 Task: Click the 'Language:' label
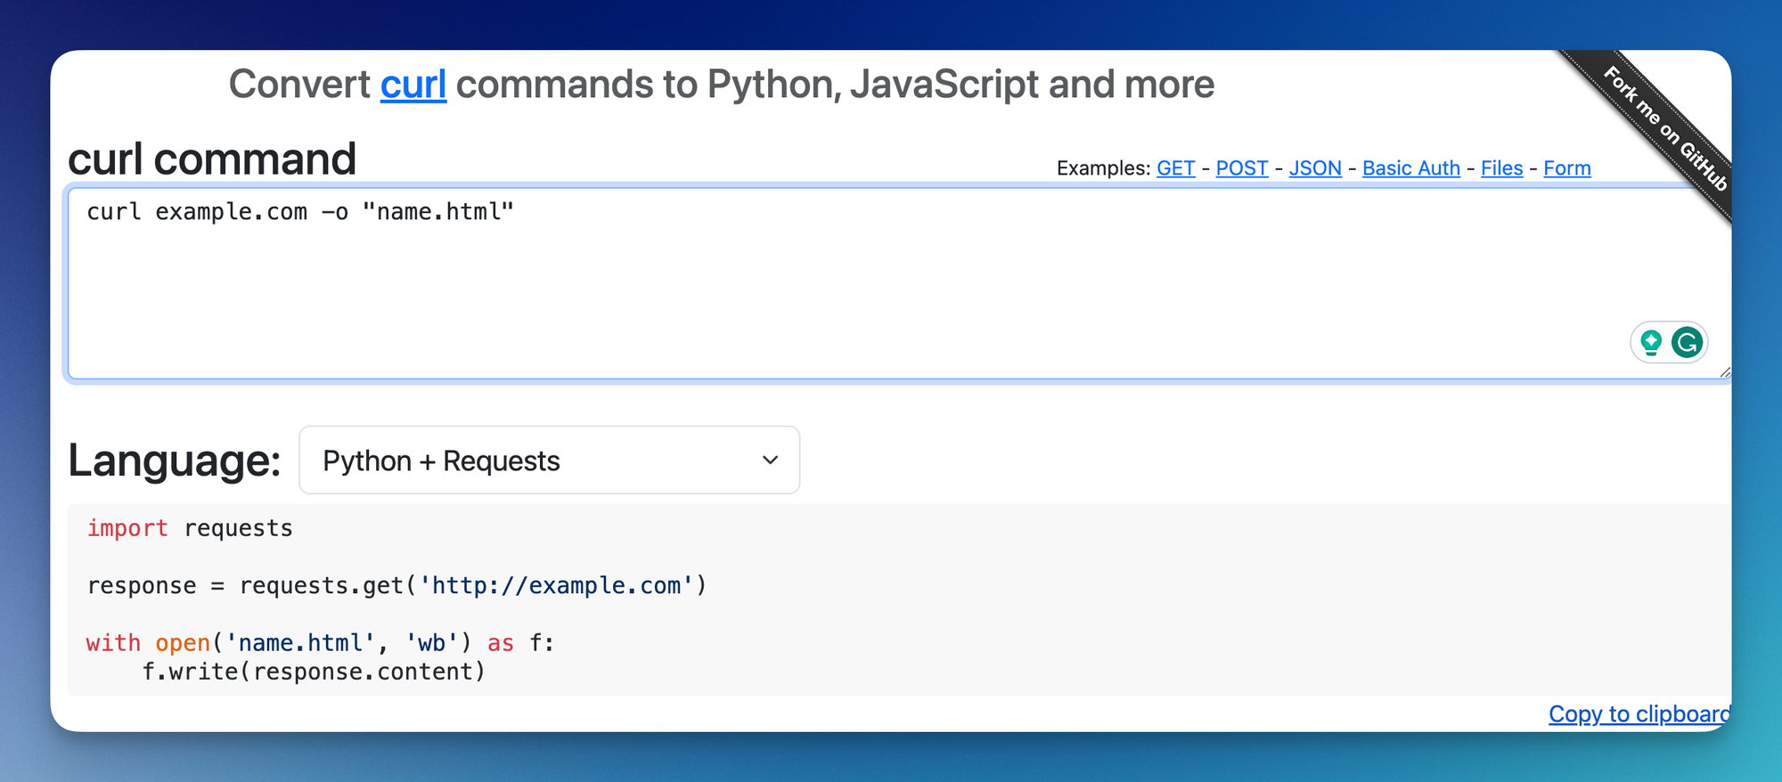tap(175, 460)
